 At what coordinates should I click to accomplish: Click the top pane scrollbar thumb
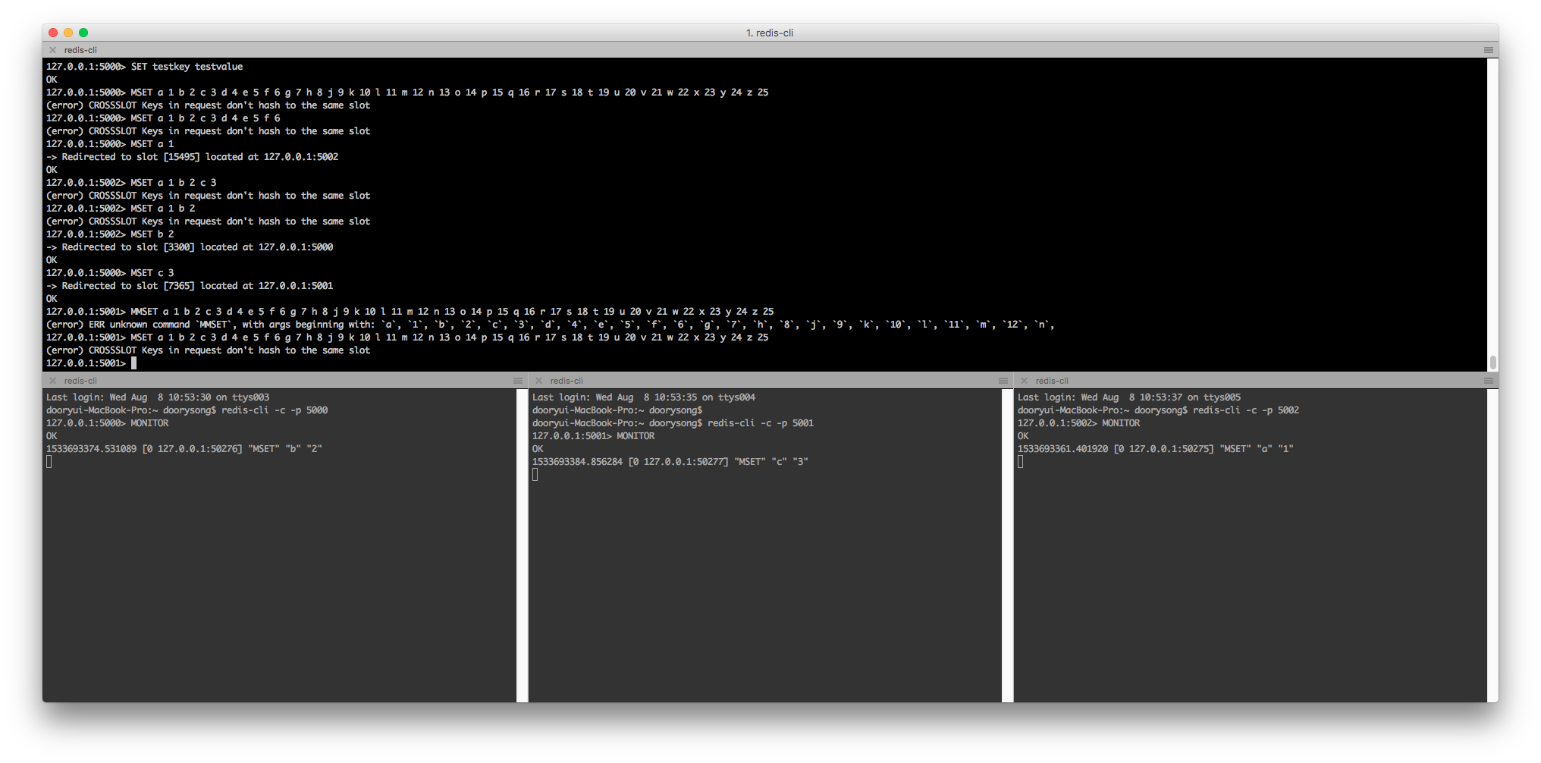[x=1492, y=363]
